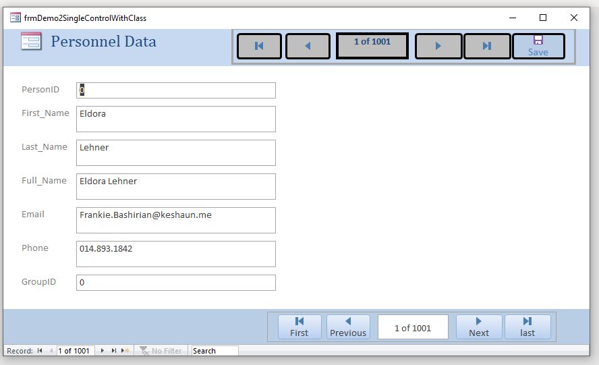Screen dimensions: 599x365
Task: Click the header '1 of 1001' record counter
Action: tap(372, 46)
